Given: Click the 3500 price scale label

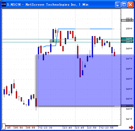Looking at the screenshot, I should (129, 29).
